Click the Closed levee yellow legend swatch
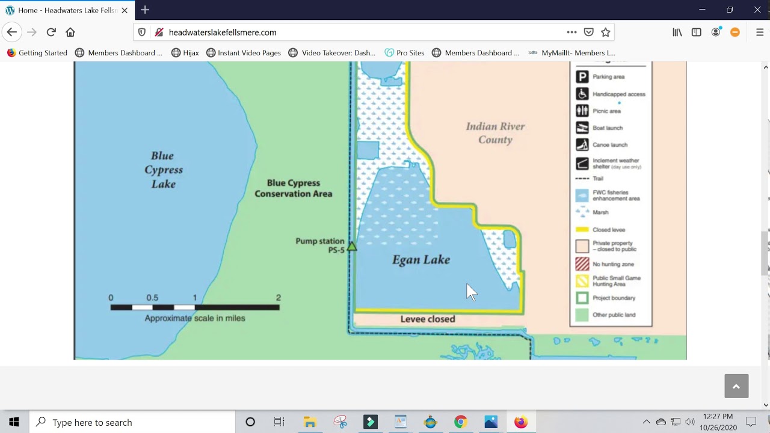This screenshot has height=433, width=770. (582, 230)
